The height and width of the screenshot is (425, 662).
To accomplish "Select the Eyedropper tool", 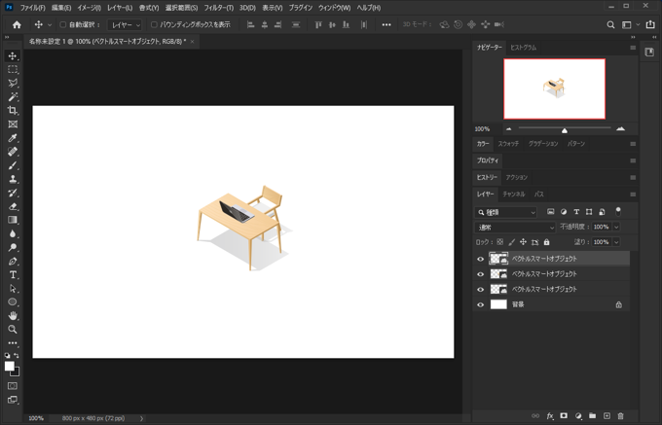I will coord(13,138).
